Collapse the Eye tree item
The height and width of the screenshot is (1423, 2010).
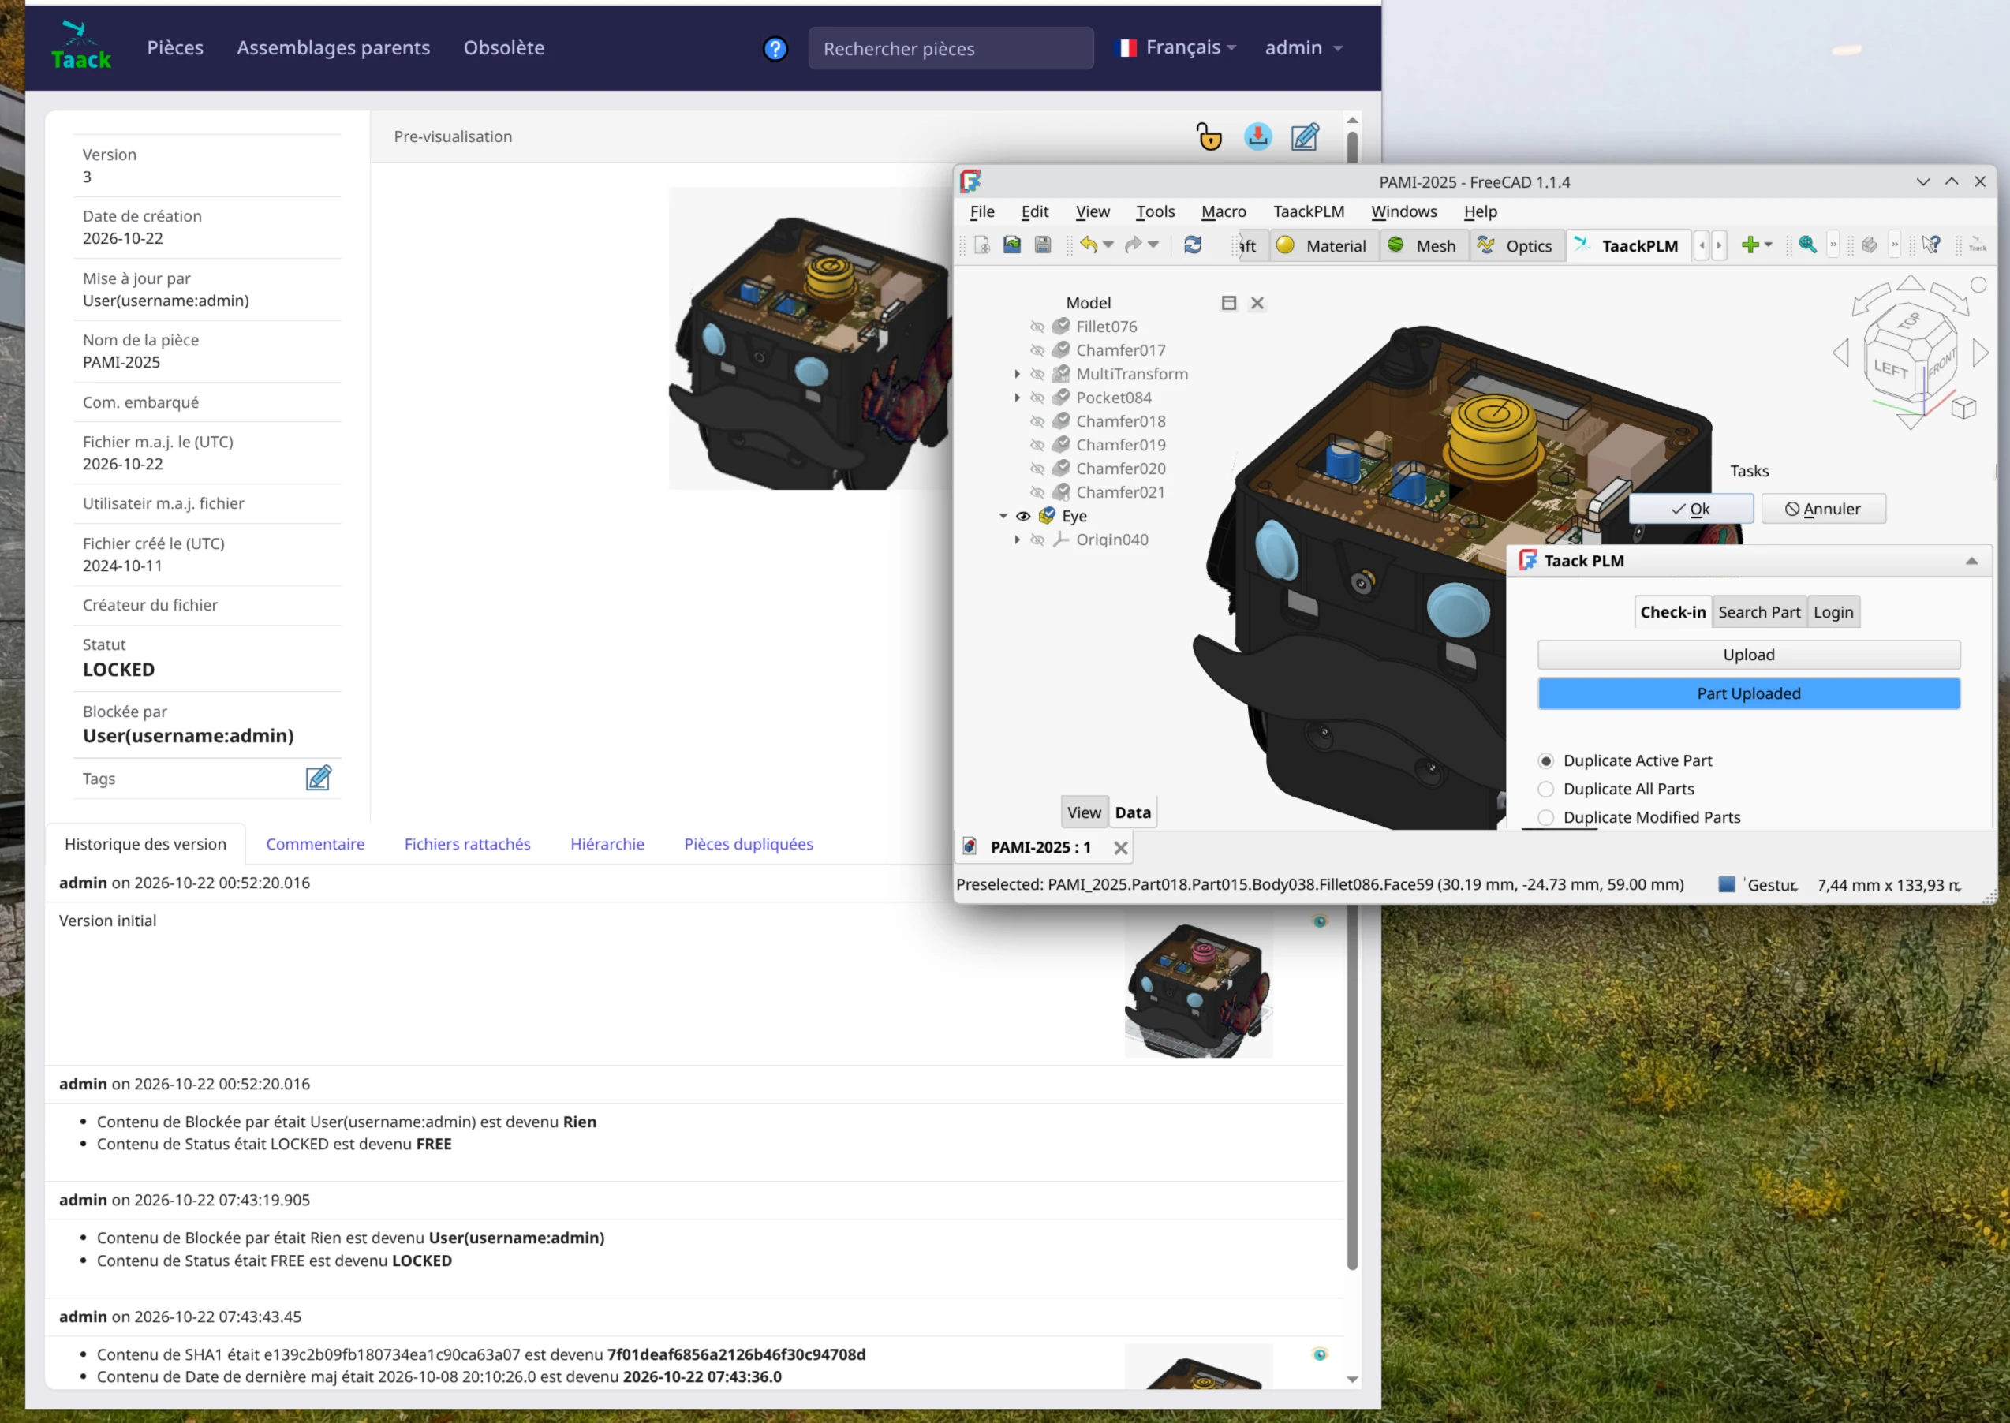(1003, 516)
